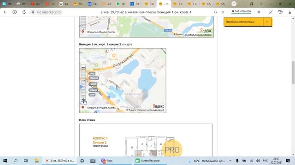This screenshot has height=165, width=295.
Task: Switch to the YouTube tab
Action: tap(35, 4)
